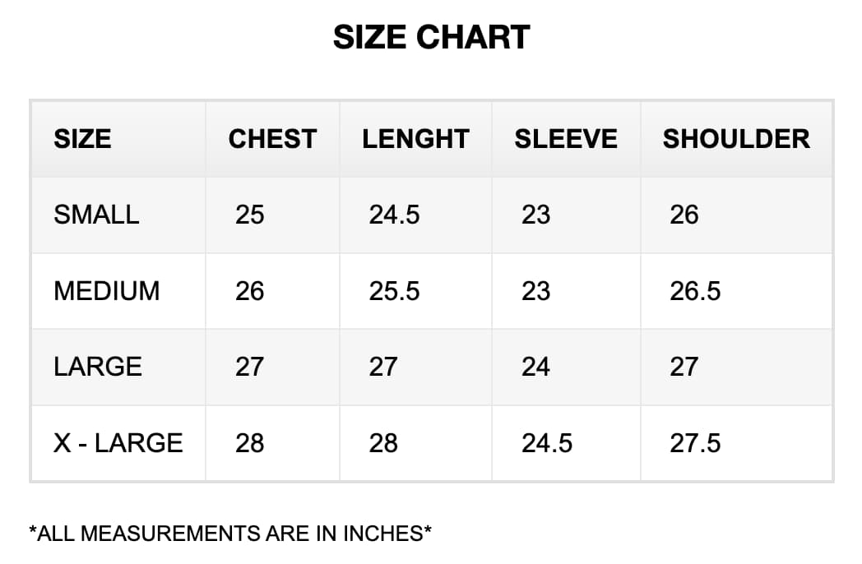Select the X - LARGE row label
The width and height of the screenshot is (862, 564).
pyautogui.click(x=118, y=443)
